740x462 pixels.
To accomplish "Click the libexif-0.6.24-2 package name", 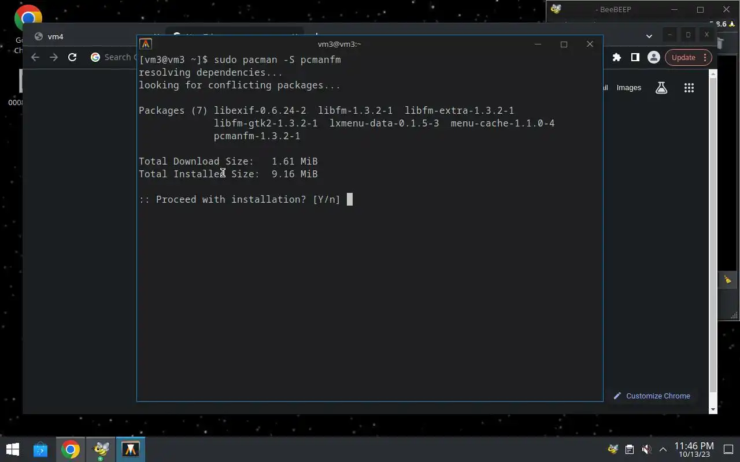I will click(260, 111).
